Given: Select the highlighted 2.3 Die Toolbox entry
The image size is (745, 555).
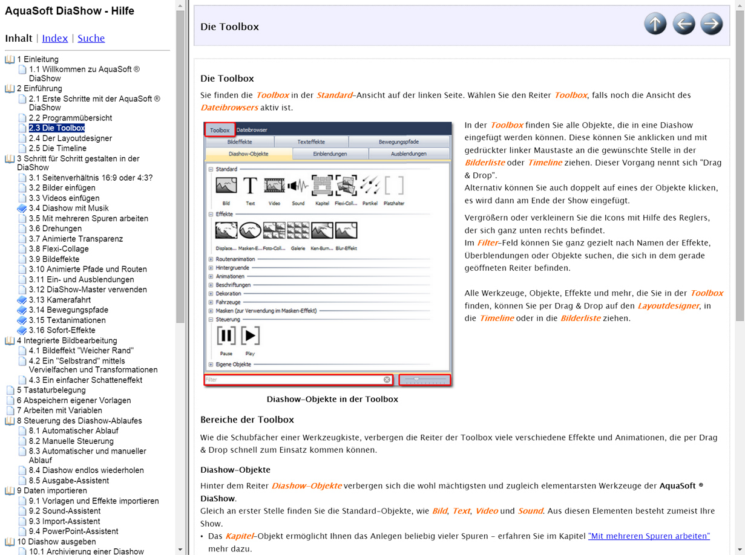Looking at the screenshot, I should (x=57, y=128).
